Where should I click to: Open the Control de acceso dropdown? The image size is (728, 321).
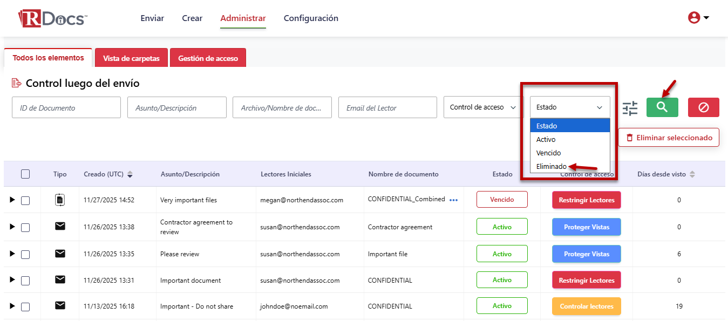coord(483,107)
